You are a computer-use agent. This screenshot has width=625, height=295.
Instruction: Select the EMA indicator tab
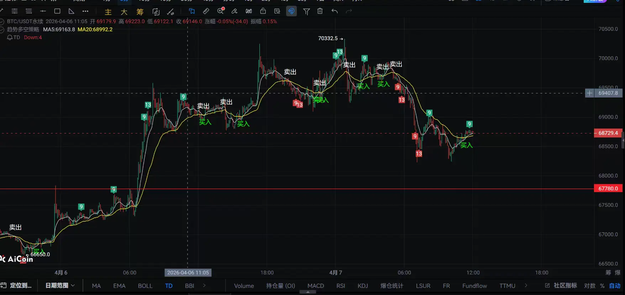119,286
